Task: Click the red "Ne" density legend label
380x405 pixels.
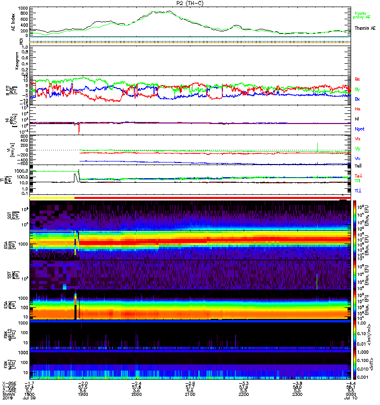Action: [358, 109]
